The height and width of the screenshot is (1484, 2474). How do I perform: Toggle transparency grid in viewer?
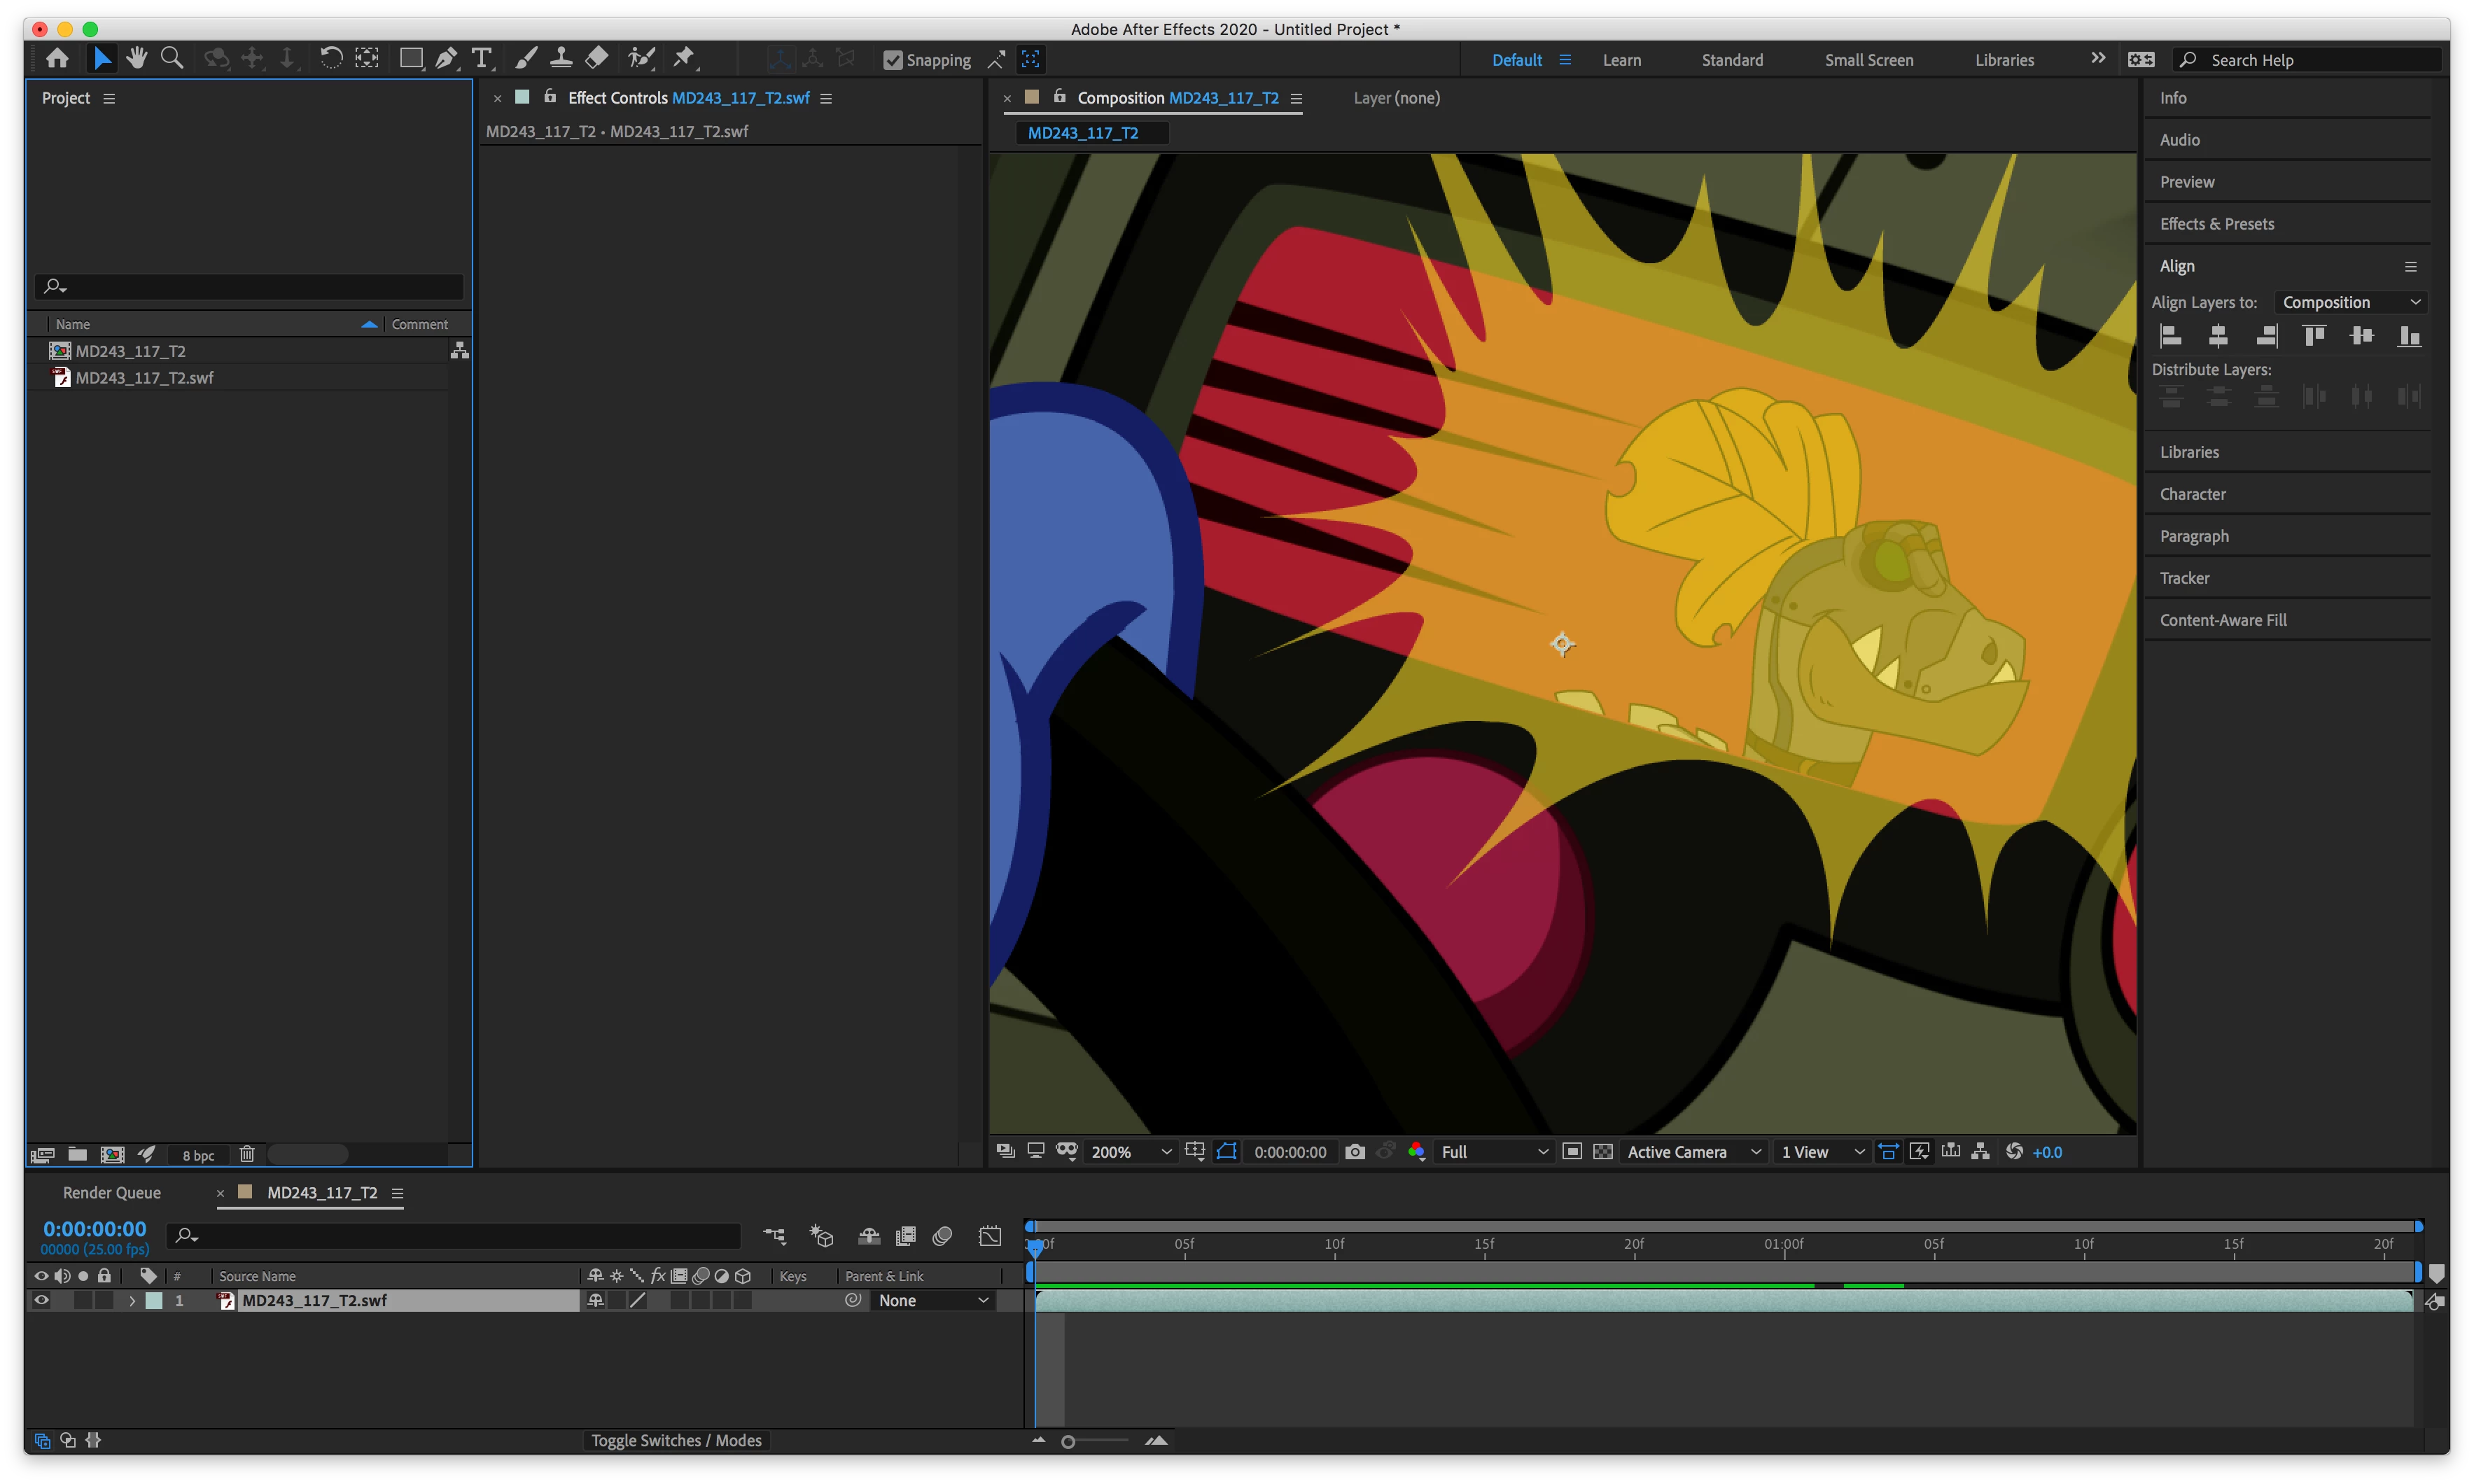[1603, 1152]
